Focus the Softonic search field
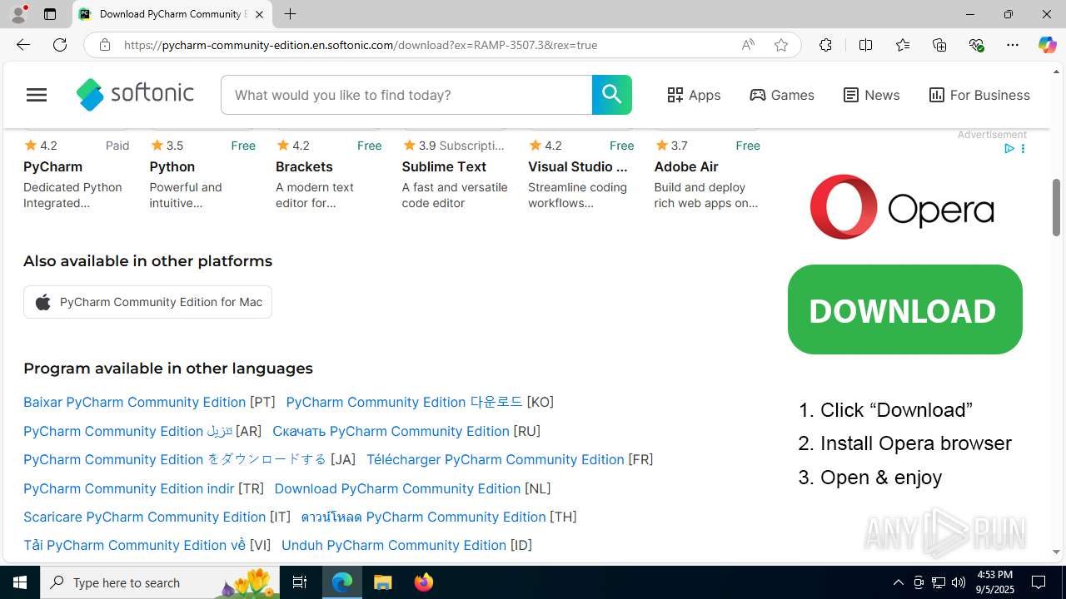The image size is (1066, 599). pyautogui.click(x=406, y=95)
